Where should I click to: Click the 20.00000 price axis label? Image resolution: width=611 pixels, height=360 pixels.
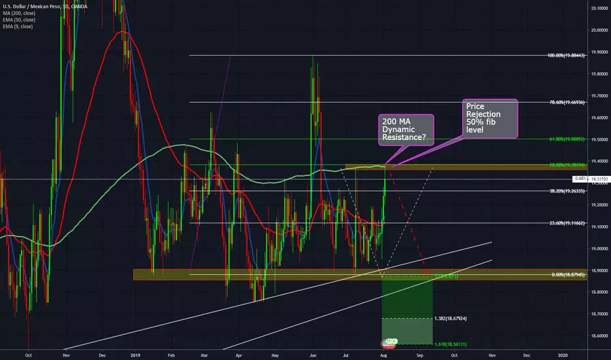599,30
